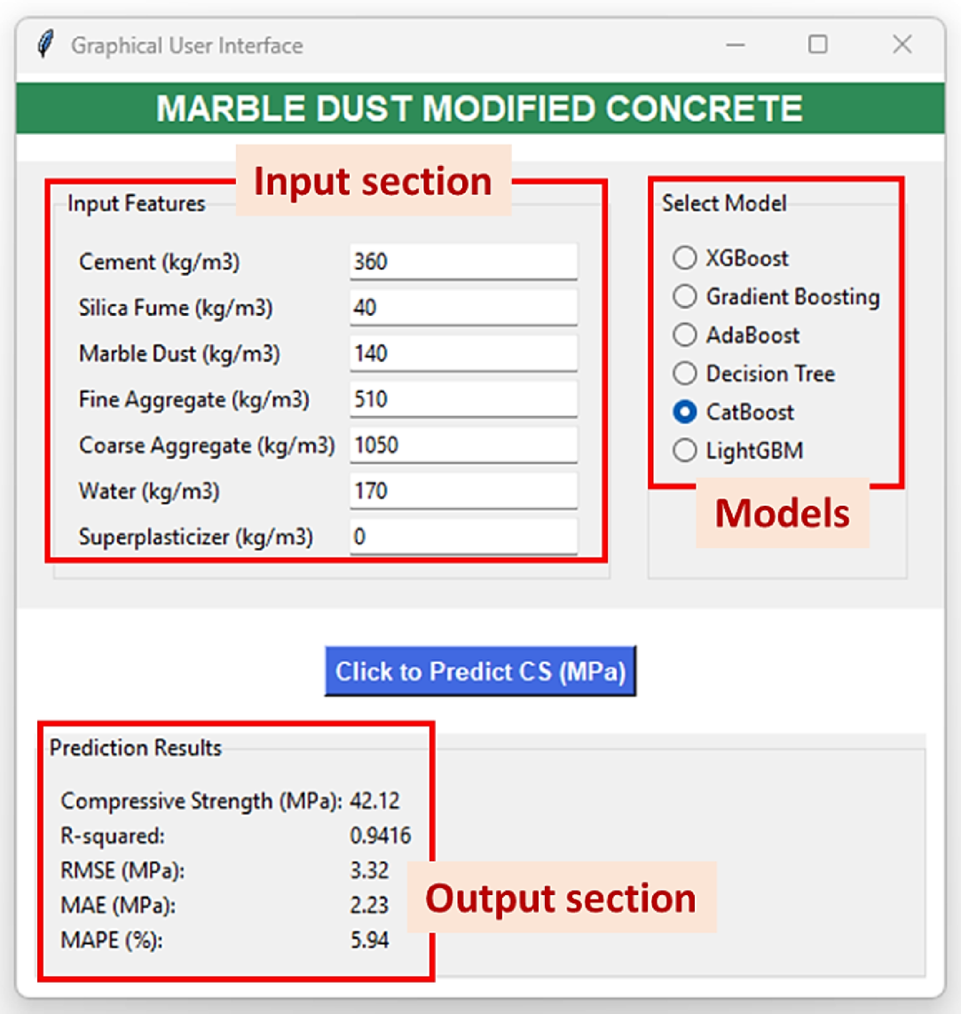
Task: Edit the Fine Aggregate input field
Action: pos(462,399)
